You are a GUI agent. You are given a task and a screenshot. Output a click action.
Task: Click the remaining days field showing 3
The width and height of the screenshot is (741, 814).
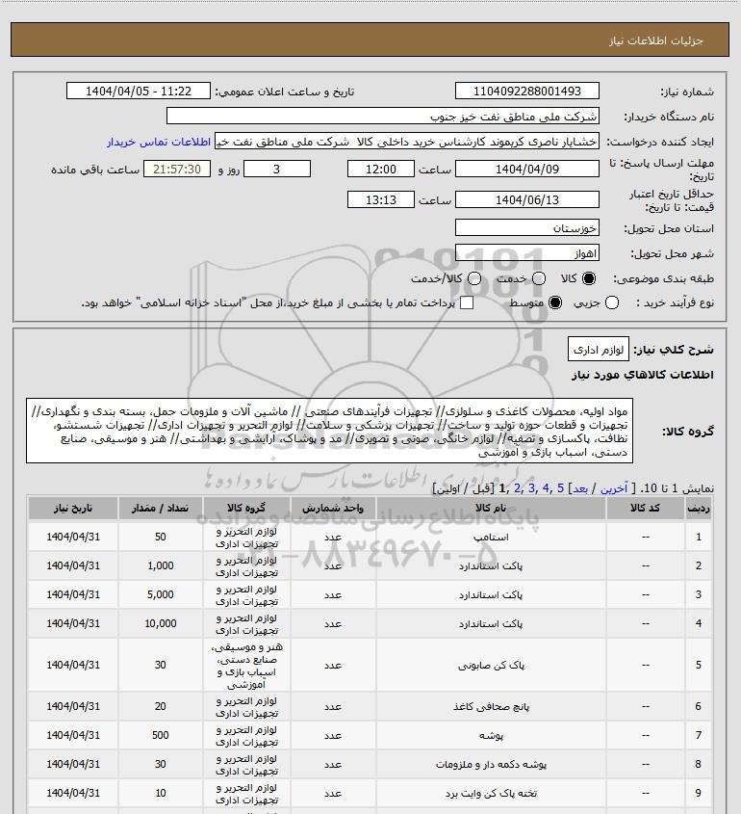[277, 170]
